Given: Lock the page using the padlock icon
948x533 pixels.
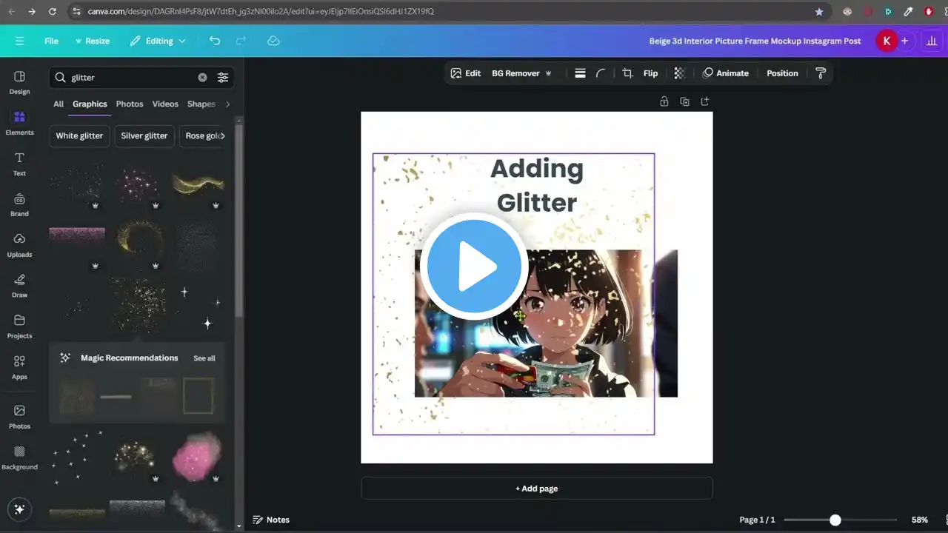Looking at the screenshot, I should click(664, 101).
